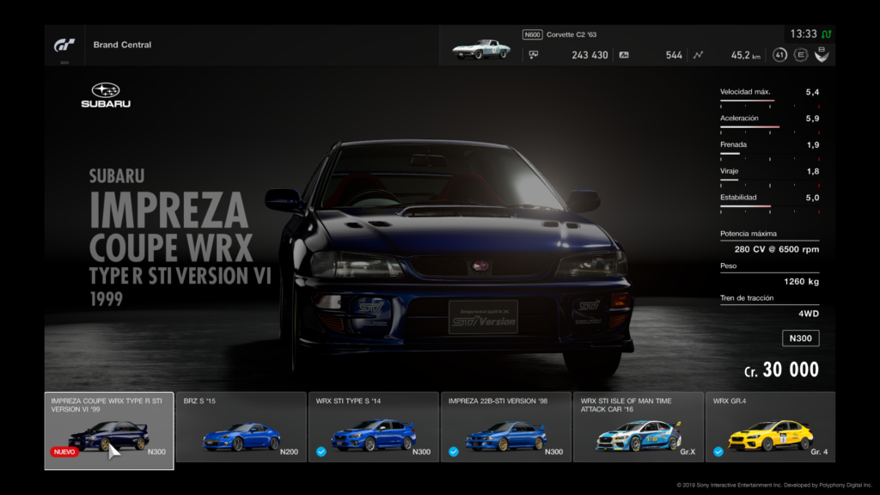The image size is (880, 495).
Task: Click the 243 430 credits balance
Action: point(590,55)
